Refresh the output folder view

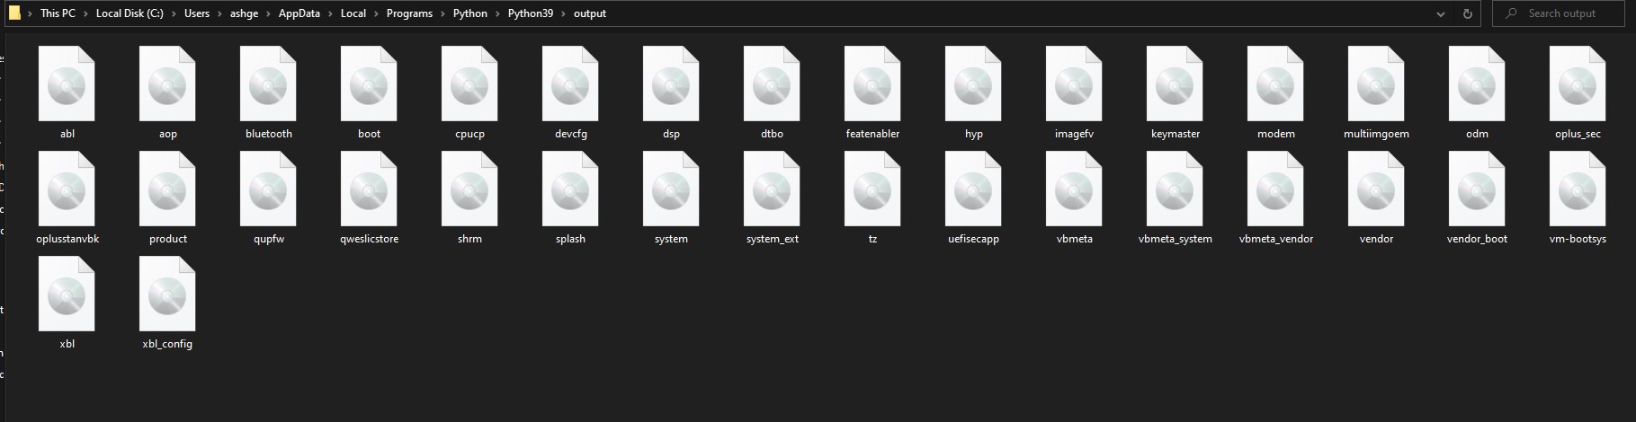pyautogui.click(x=1468, y=13)
